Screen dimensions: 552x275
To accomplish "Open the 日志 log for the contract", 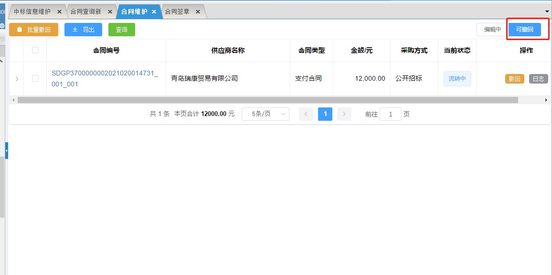I will (538, 79).
